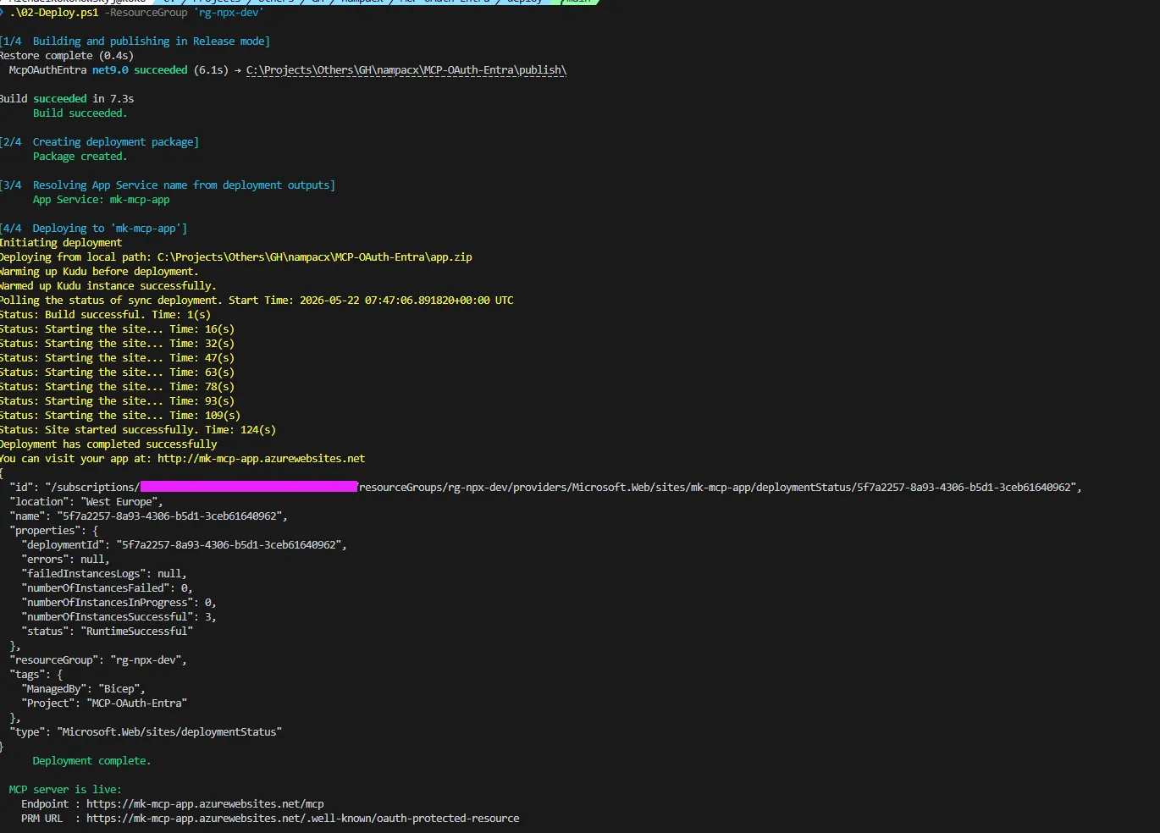Click "Status: Build successful. Time: 1(s)"
Screen dimensions: 1160x833
[x=105, y=315]
